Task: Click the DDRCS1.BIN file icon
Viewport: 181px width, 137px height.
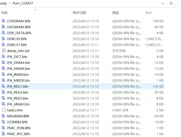Action: tap(3, 45)
